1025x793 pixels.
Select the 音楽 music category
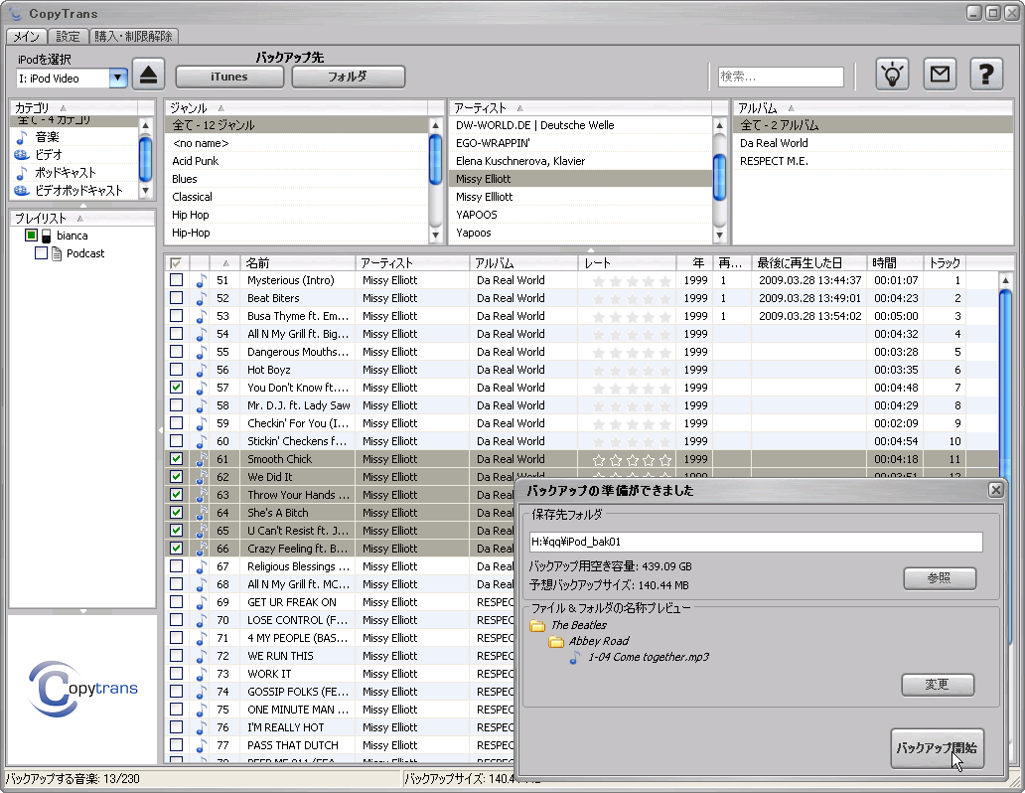pos(47,137)
